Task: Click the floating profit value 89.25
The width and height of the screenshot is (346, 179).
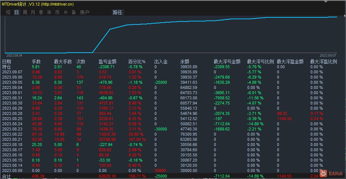Action: [282, 114]
